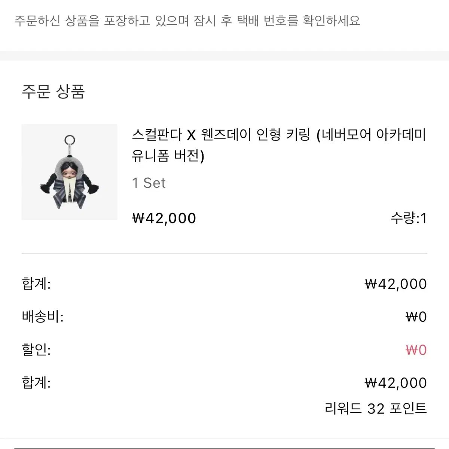The image size is (449, 449).
Task: Click the 배송비 shipping fee label
Action: (x=43, y=317)
